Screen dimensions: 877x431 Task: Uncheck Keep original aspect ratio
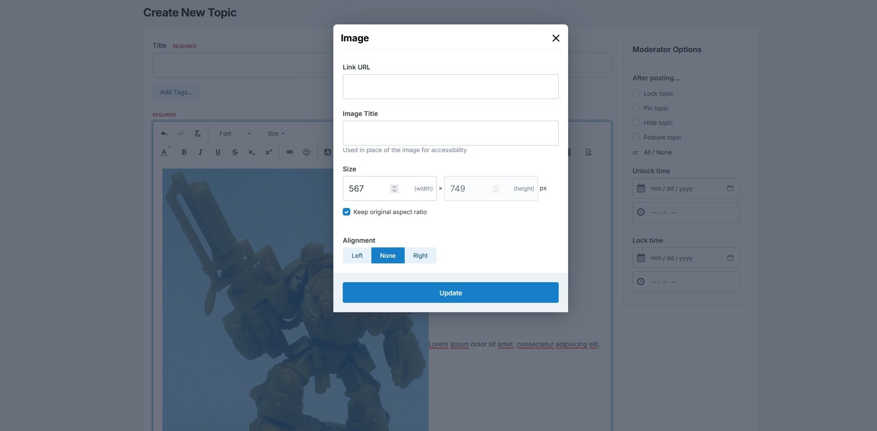coord(346,212)
